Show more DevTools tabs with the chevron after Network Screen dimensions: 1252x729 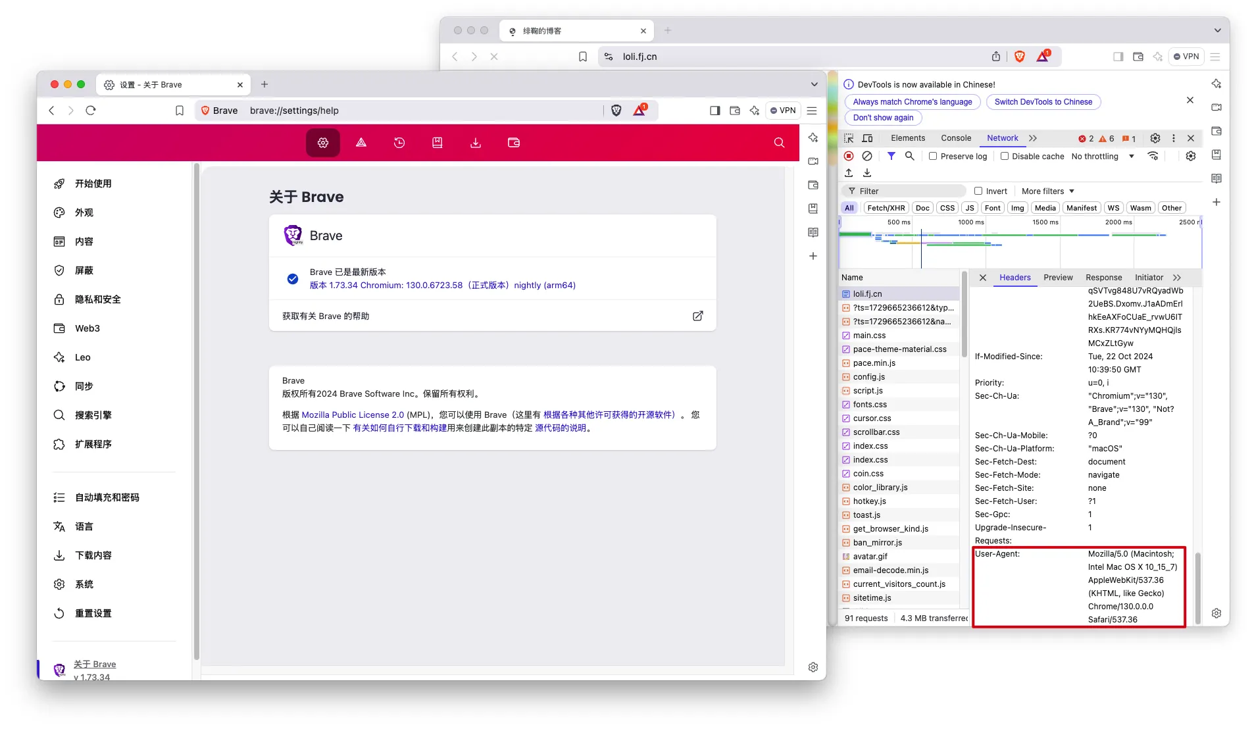[x=1033, y=138]
